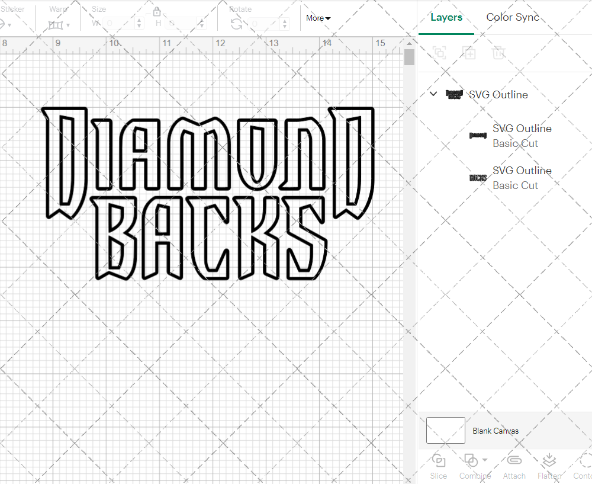Open the More dropdown

click(318, 18)
